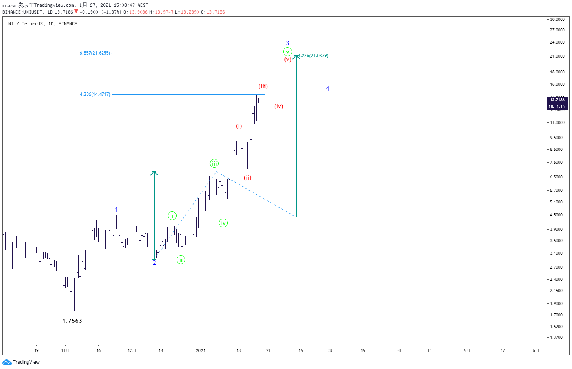The width and height of the screenshot is (572, 369).
Task: Select the red (ii) subwave label
Action: pos(248,178)
